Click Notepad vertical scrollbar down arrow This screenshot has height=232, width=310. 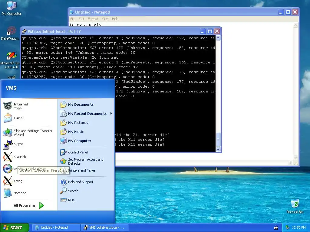tap(295, 157)
